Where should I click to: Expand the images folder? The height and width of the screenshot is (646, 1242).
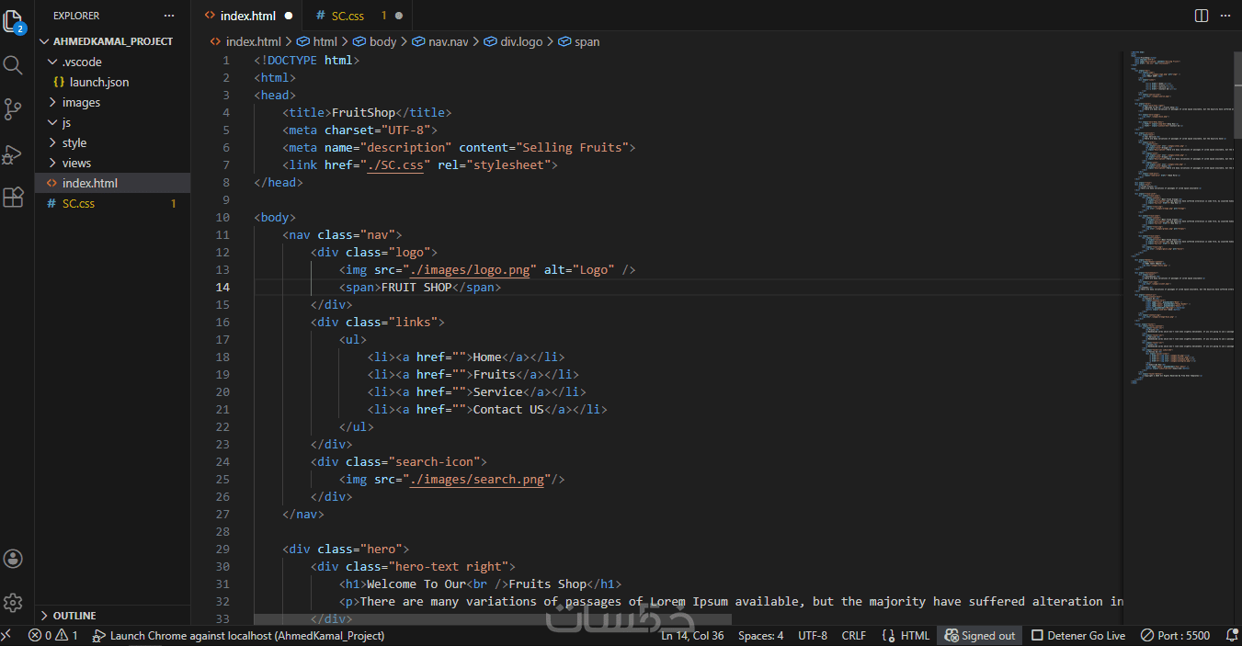coord(112,102)
